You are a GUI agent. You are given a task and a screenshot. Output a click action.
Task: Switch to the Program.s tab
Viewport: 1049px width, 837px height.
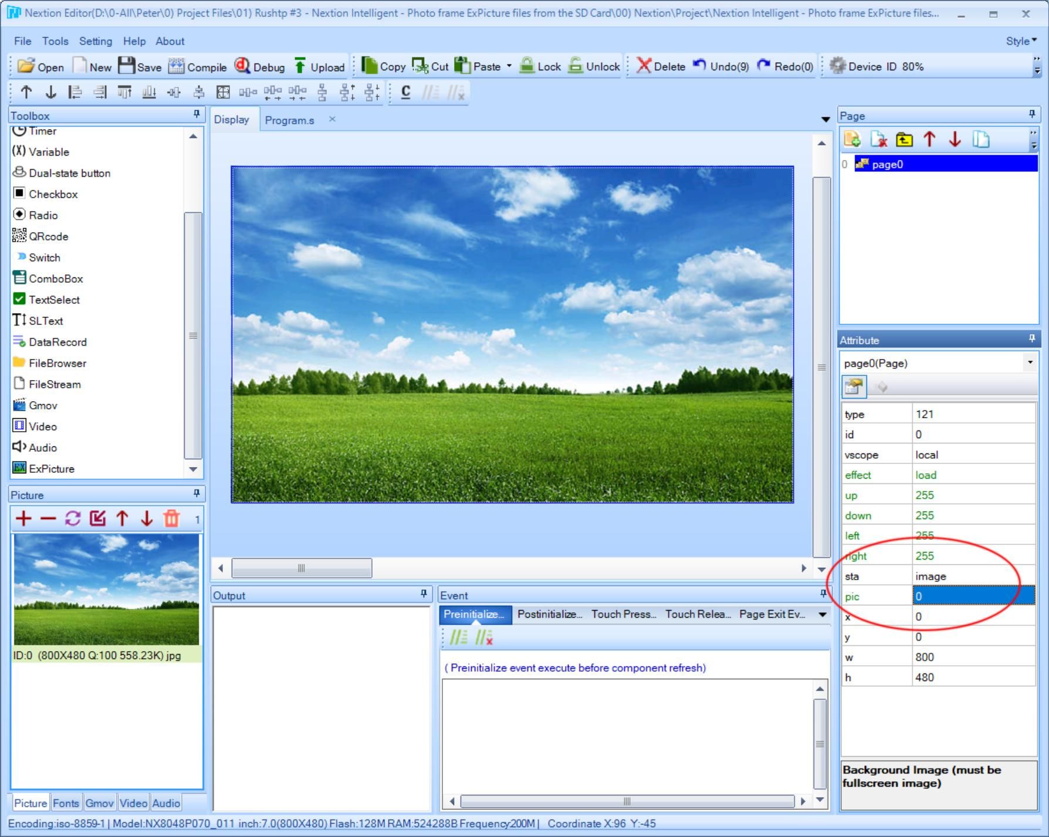point(290,119)
